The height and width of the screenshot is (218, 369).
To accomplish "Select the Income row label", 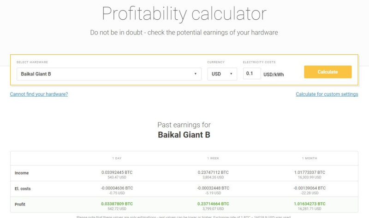I will (x=22, y=173).
